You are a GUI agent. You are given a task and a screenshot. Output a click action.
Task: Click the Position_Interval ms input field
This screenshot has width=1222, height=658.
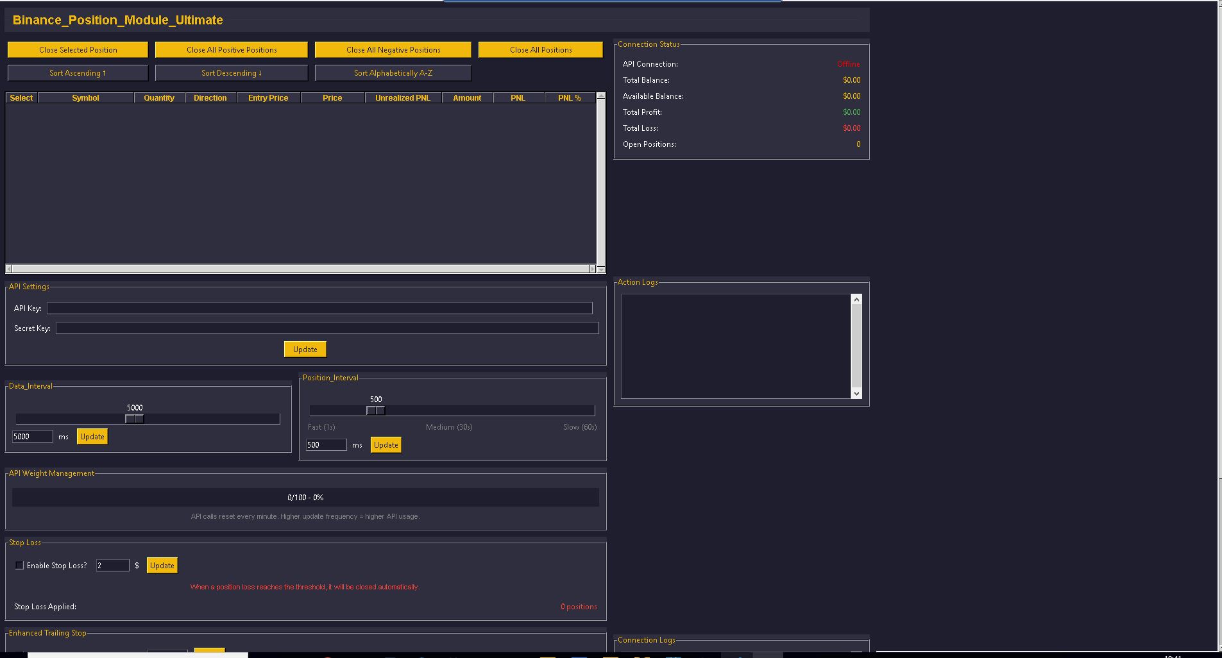pyautogui.click(x=326, y=445)
